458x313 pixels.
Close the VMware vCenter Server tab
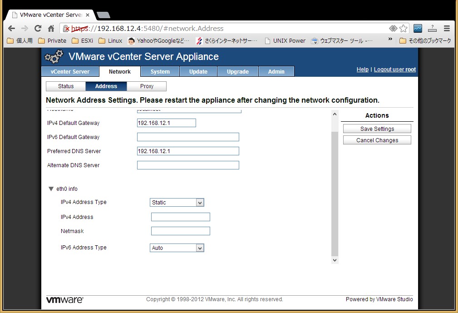[x=87, y=15]
